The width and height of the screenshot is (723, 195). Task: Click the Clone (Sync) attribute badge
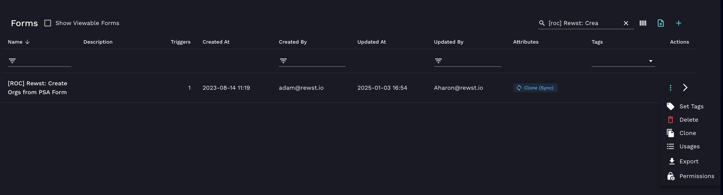(535, 88)
